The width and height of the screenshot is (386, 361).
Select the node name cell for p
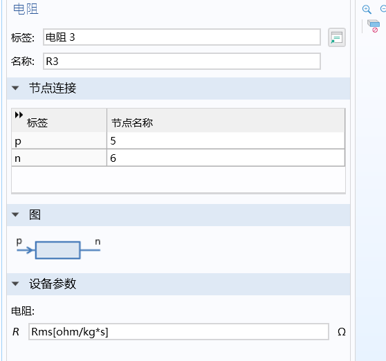coord(226,141)
